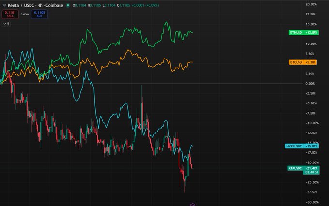Click the 0.1105 BUY button
This screenshot has width=329, height=206.
[40, 14]
